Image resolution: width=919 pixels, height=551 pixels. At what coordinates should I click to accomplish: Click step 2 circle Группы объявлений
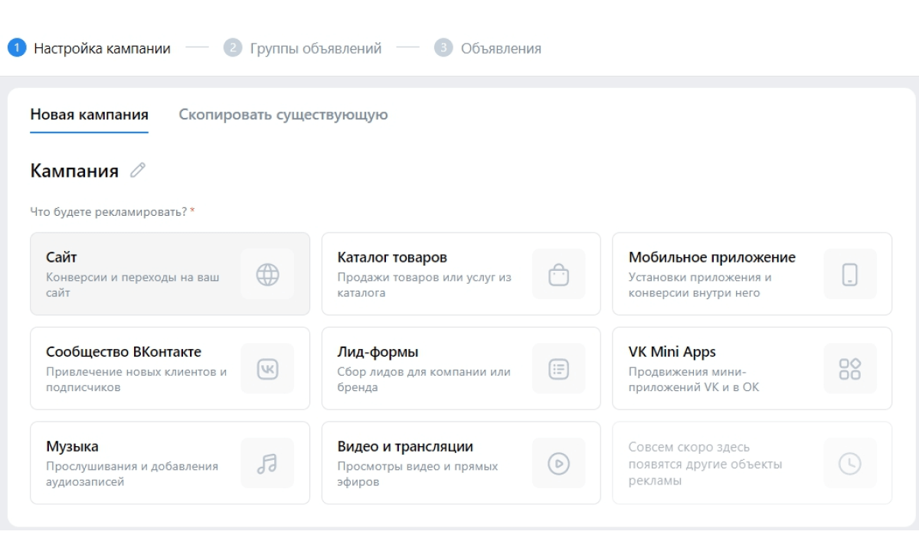click(x=232, y=48)
